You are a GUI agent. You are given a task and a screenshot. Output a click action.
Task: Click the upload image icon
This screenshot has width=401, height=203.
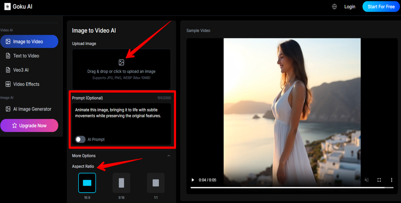(x=122, y=62)
